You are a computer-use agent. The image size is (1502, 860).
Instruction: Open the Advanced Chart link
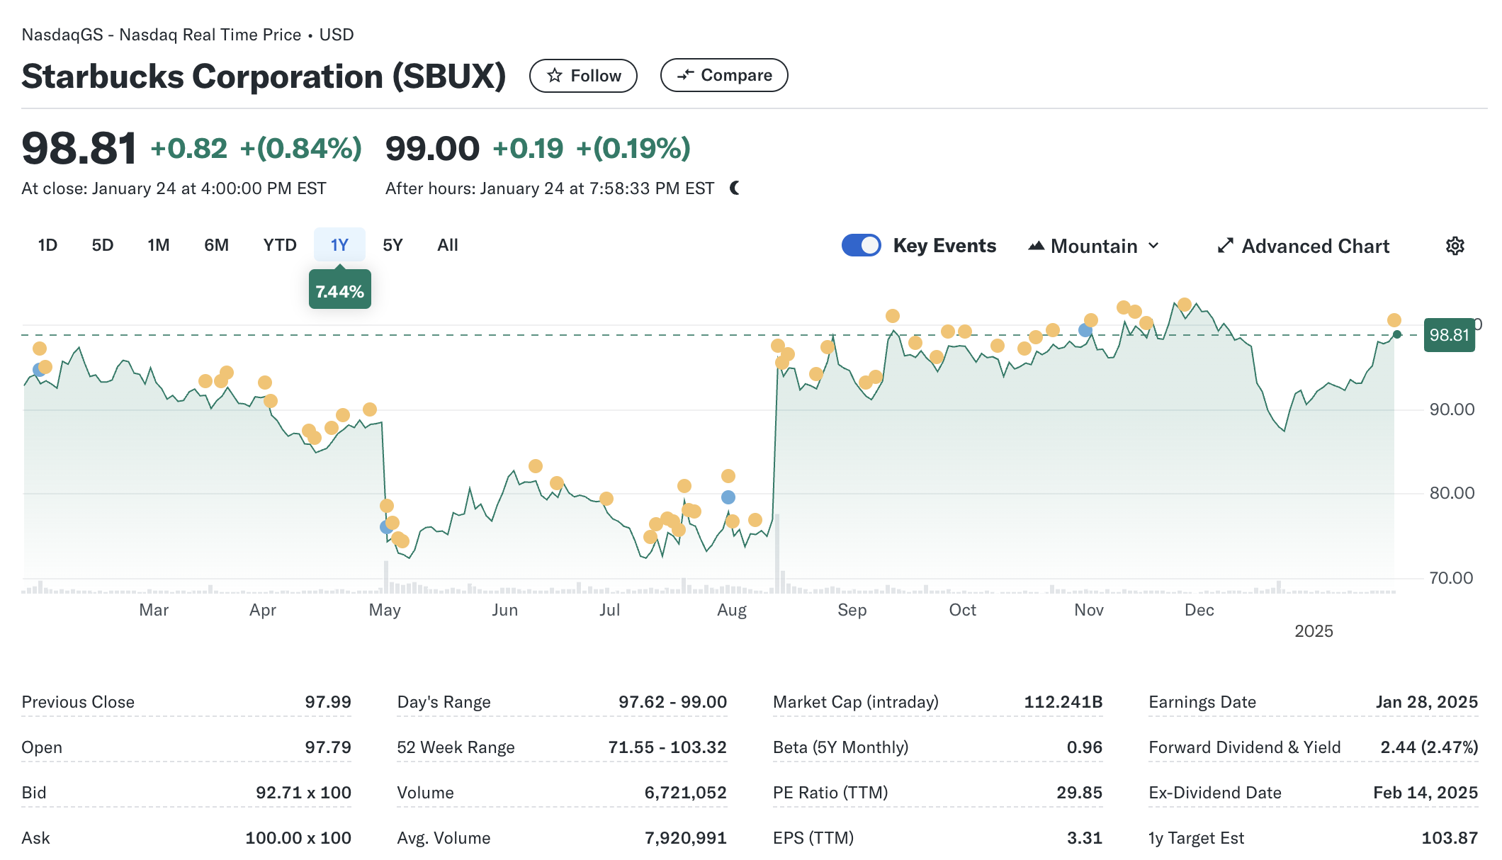point(1315,246)
